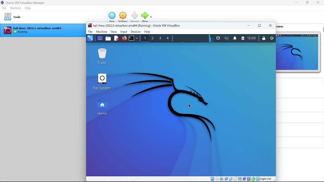Open the File menu of the VM window
Viewport: 324px width, 182px height.
click(x=90, y=32)
